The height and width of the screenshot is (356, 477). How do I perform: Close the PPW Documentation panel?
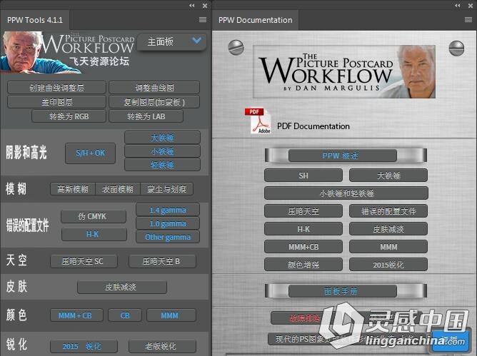pyautogui.click(x=471, y=6)
